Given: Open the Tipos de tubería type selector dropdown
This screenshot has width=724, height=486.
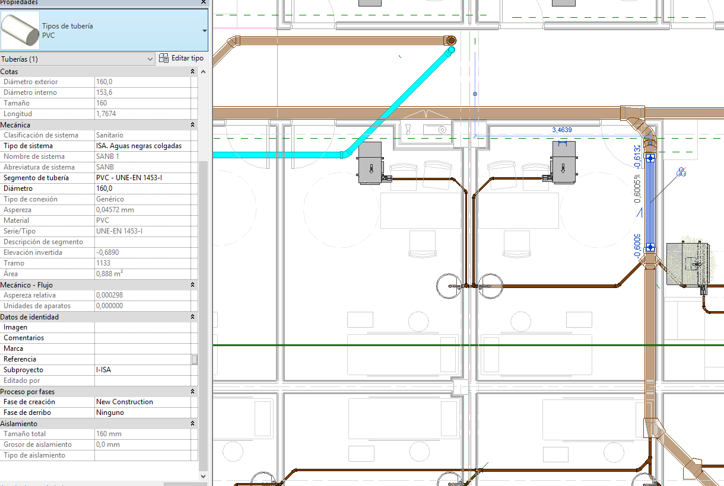Looking at the screenshot, I should pyautogui.click(x=204, y=30).
